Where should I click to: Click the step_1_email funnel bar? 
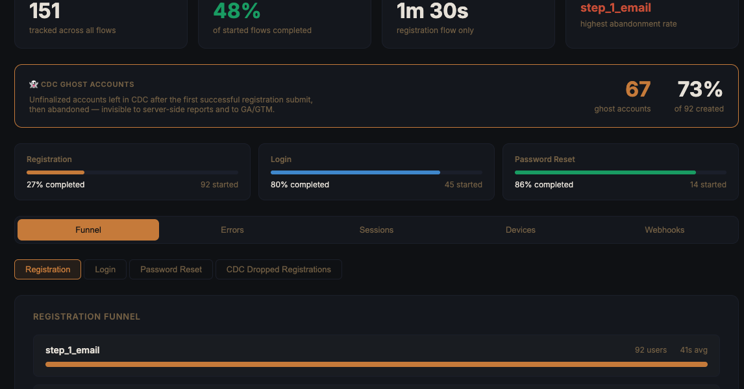tap(377, 364)
